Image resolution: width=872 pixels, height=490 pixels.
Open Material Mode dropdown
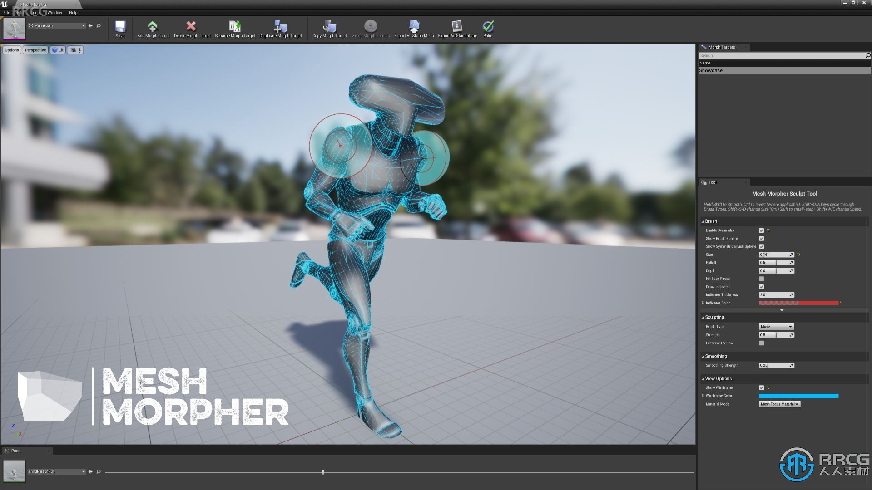[779, 404]
